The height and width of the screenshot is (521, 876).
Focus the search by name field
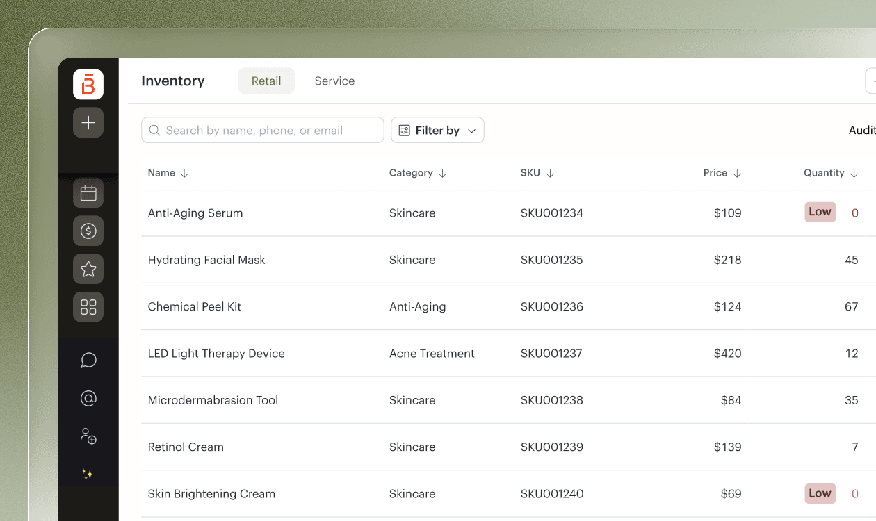tap(263, 130)
